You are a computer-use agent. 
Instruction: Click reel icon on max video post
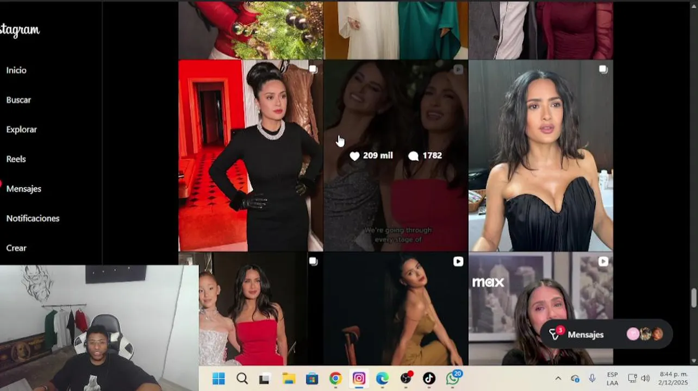pyautogui.click(x=603, y=261)
